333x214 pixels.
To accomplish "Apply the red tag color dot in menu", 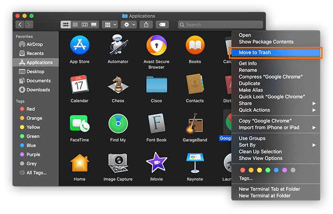I will click(243, 170).
